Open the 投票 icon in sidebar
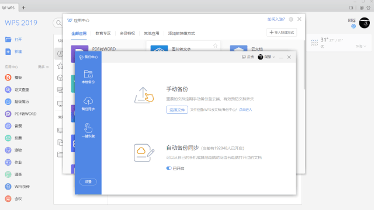The width and height of the screenshot is (374, 210). [8, 138]
